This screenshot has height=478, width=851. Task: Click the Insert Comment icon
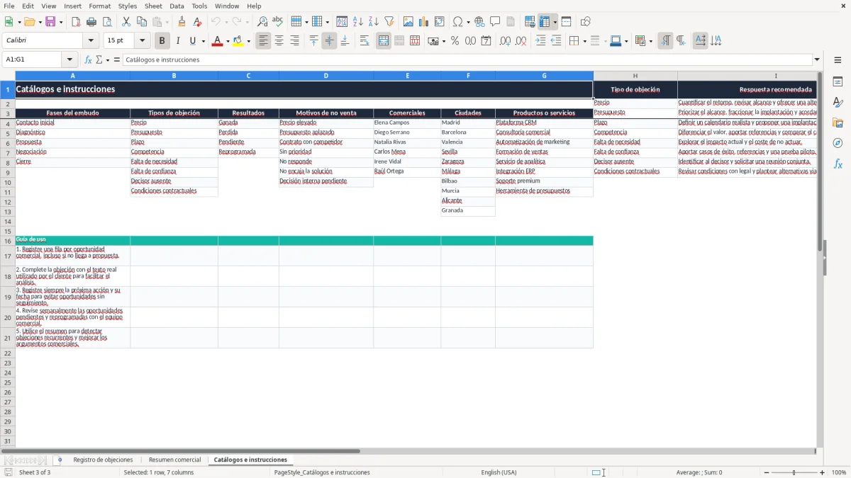[x=495, y=22]
